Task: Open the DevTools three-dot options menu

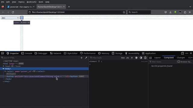Action: [x=187, y=53]
